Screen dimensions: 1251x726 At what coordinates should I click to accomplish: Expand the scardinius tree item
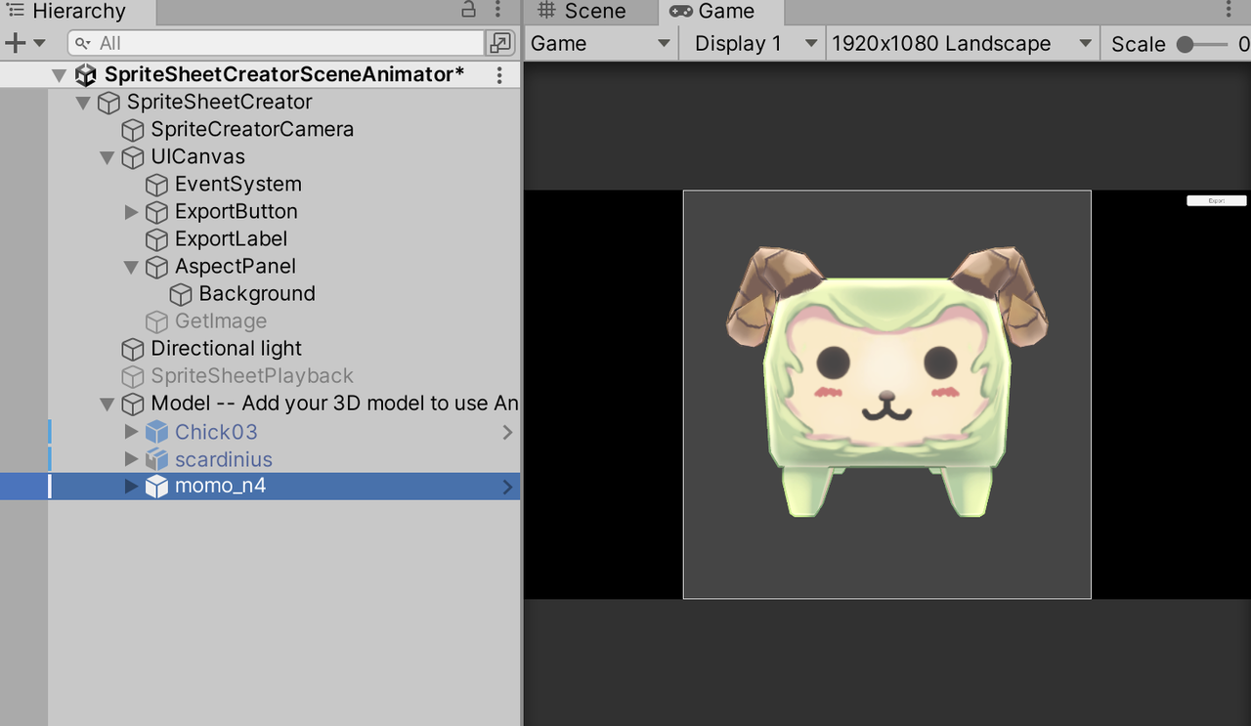pos(130,458)
